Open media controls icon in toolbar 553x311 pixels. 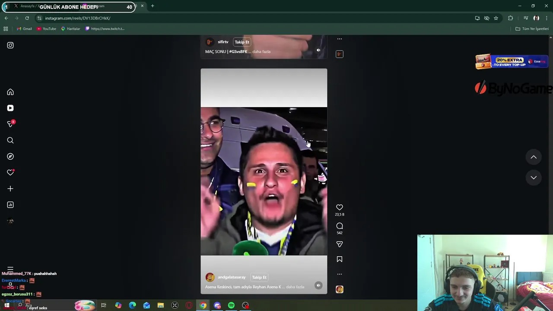pyautogui.click(x=526, y=18)
